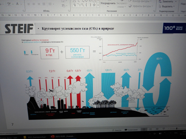The height and width of the screenshot is (139, 186).
Task: Click the font color letter A icon
Action: [x=17, y=4]
